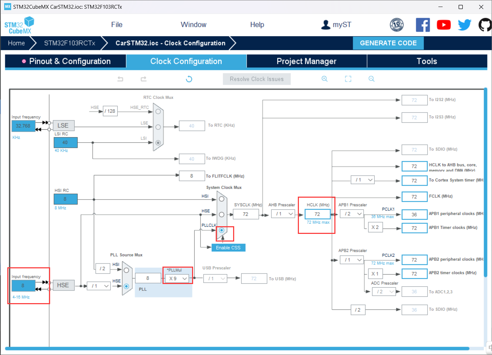Edit the HCLK (MHz) value field
The image size is (492, 355).
point(317,214)
